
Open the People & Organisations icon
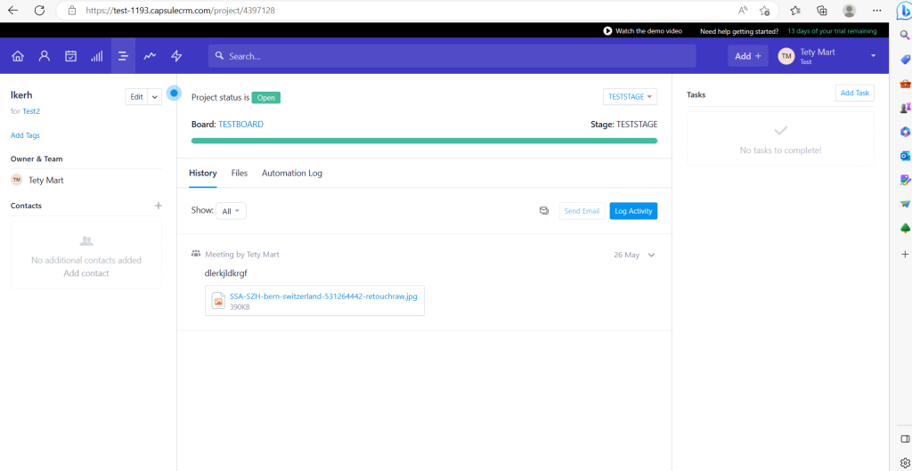click(x=45, y=56)
